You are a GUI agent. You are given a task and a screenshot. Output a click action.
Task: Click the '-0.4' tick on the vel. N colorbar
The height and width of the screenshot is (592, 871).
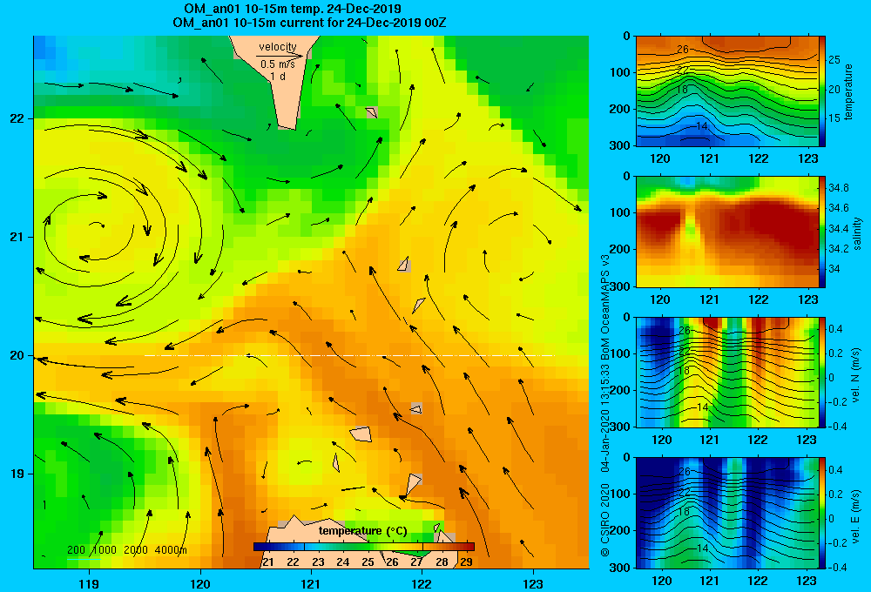[x=837, y=427]
